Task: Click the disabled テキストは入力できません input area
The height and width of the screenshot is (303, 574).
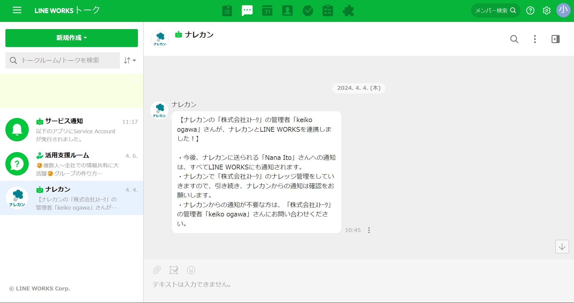Action: click(192, 284)
